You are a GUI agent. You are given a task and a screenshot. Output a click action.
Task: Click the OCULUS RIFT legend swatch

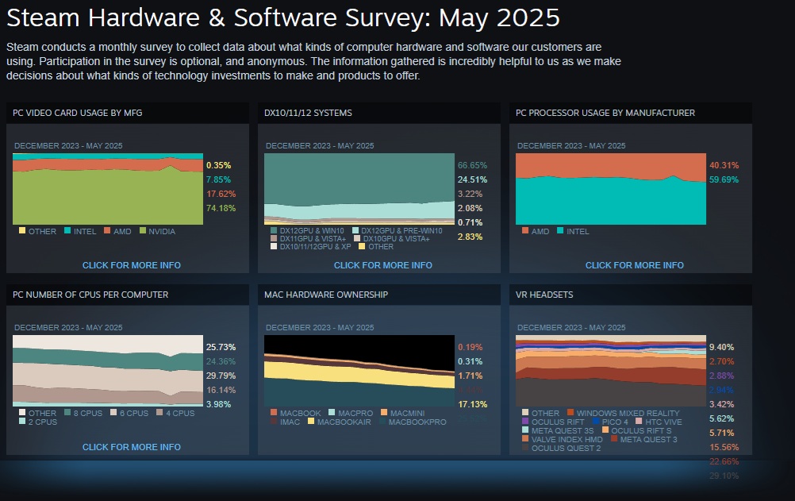point(525,421)
